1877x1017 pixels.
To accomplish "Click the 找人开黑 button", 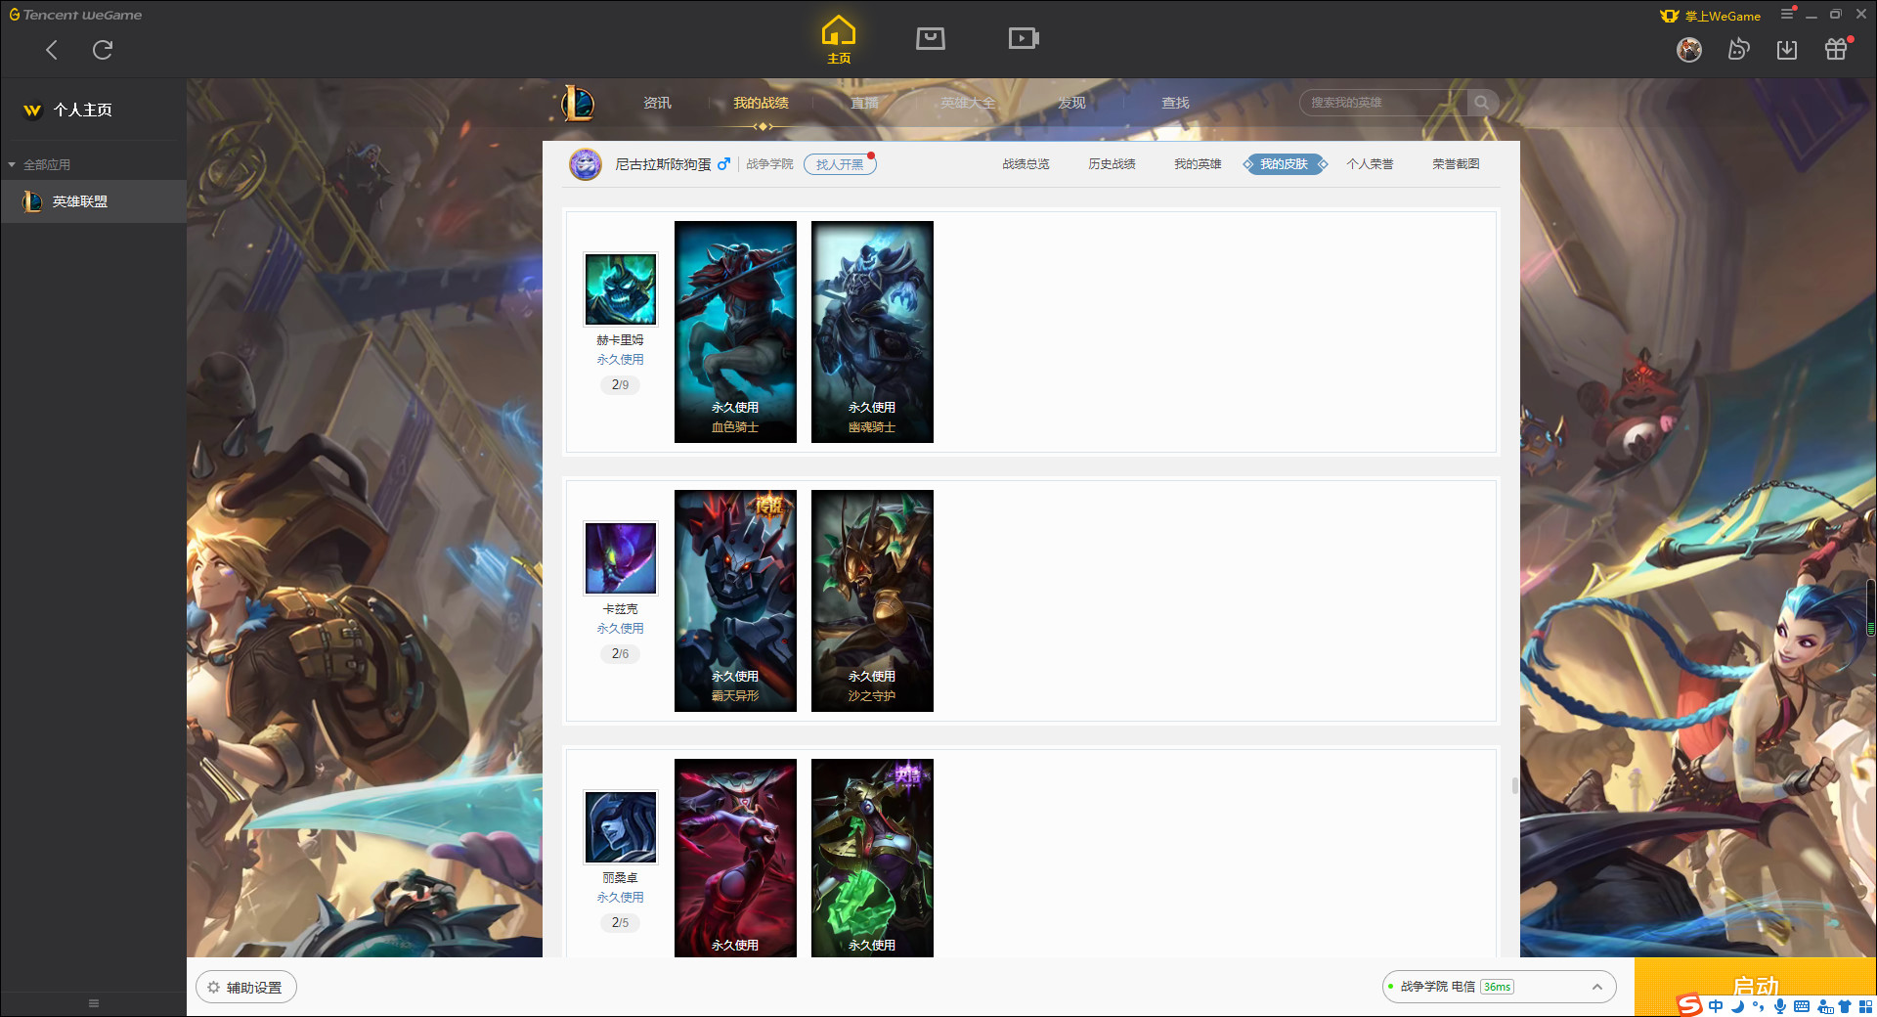I will [x=840, y=164].
